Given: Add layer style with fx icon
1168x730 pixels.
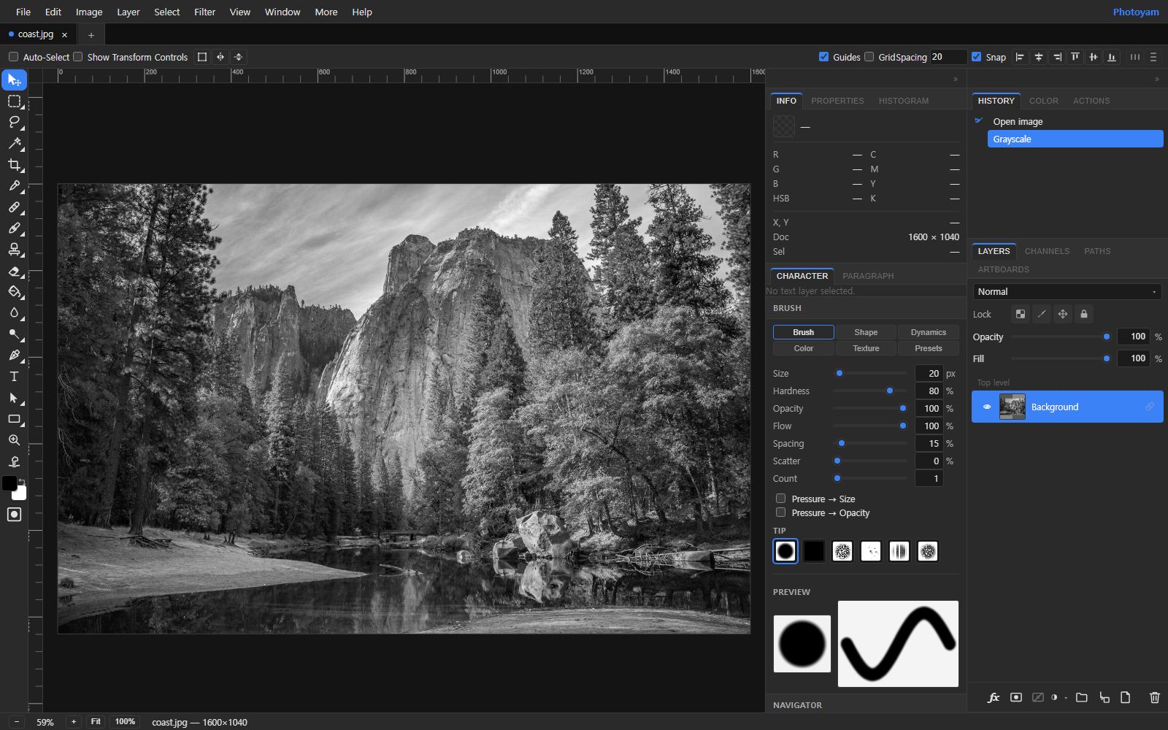Looking at the screenshot, I should 994,698.
